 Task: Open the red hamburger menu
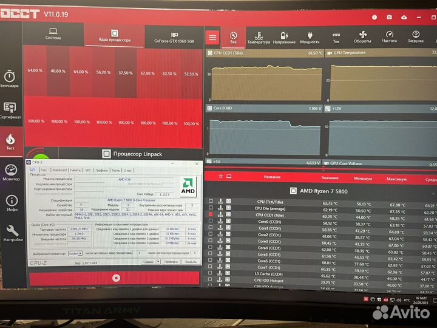[x=212, y=38]
